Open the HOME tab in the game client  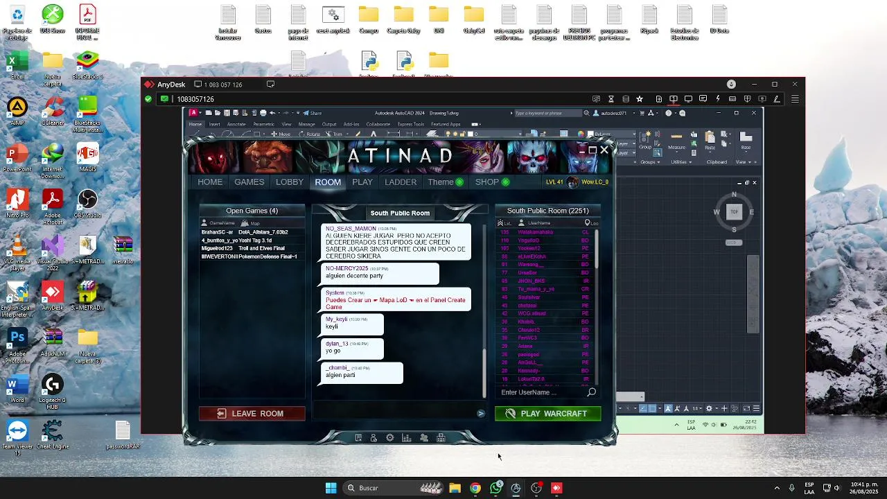pyautogui.click(x=210, y=182)
